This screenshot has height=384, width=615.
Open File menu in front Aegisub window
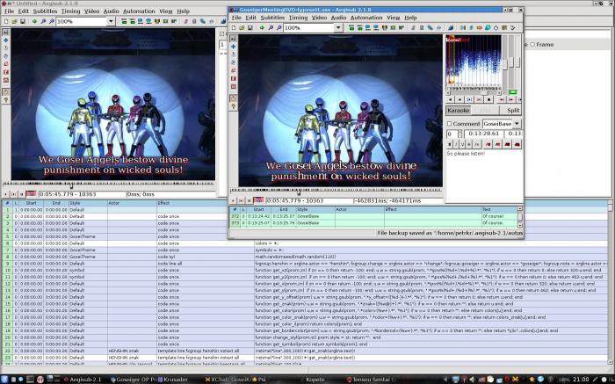(236, 18)
